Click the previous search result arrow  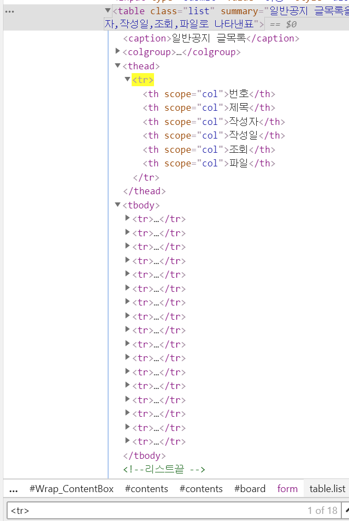pyautogui.click(x=346, y=511)
